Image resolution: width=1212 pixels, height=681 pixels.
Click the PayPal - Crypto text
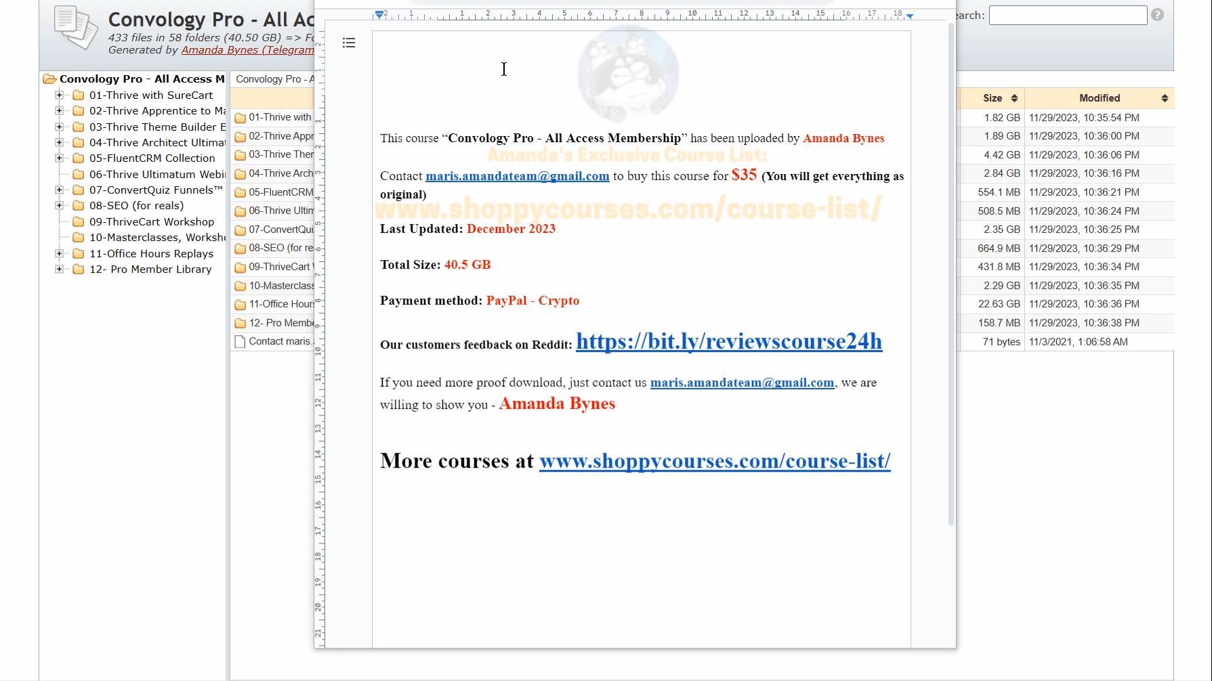532,301
